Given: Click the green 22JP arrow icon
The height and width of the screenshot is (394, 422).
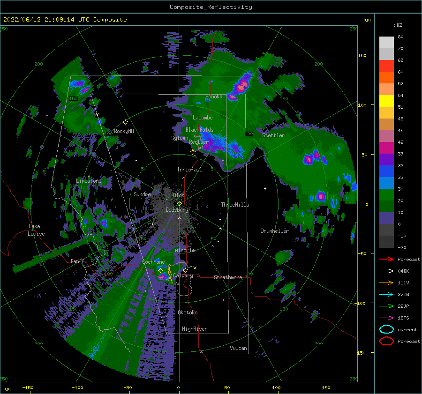Looking at the screenshot, I should coord(386,306).
